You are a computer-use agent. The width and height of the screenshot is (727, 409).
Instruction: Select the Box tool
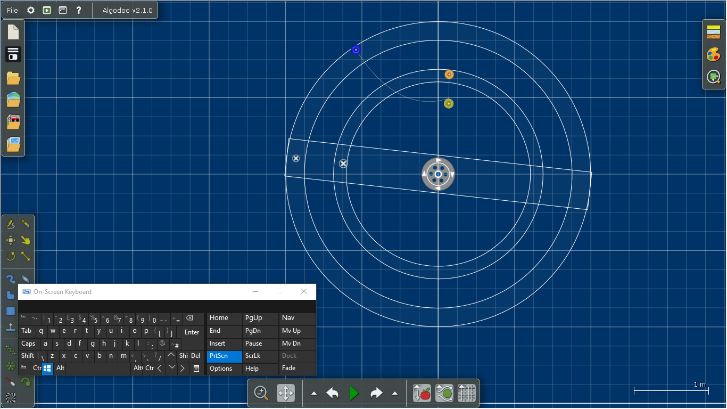(x=11, y=311)
